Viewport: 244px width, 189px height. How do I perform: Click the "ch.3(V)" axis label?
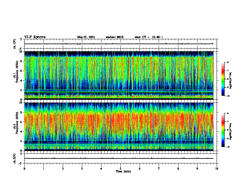(x=14, y=158)
